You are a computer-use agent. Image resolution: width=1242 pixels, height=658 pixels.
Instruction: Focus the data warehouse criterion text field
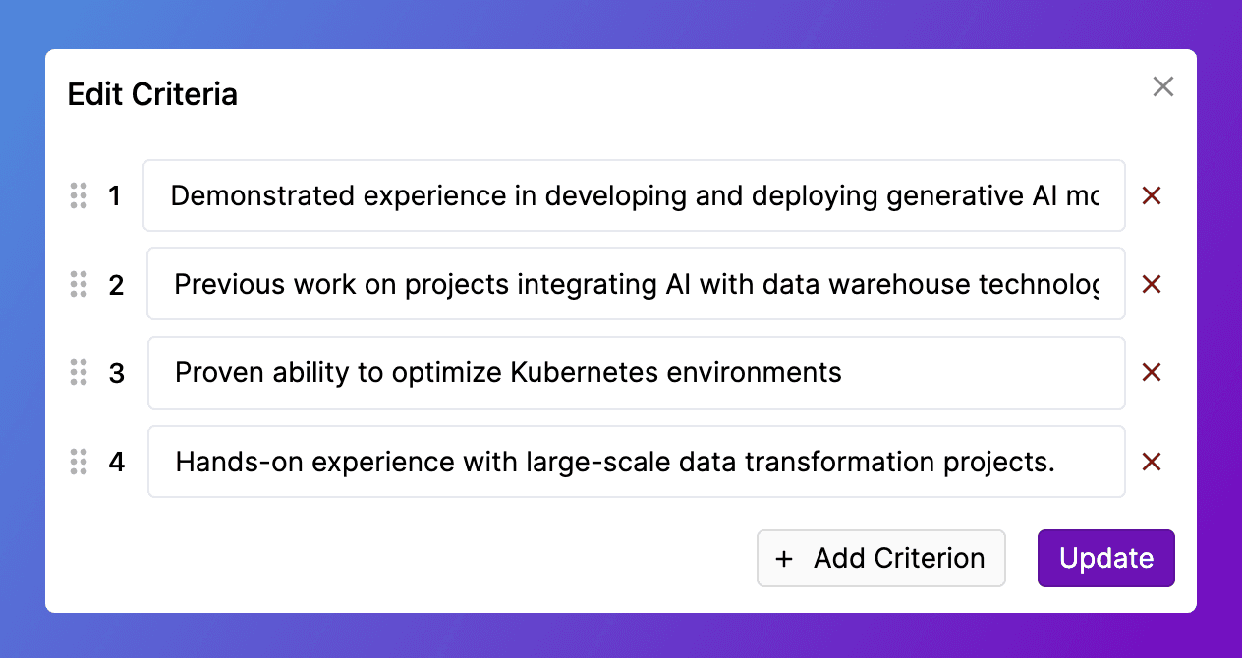click(636, 284)
